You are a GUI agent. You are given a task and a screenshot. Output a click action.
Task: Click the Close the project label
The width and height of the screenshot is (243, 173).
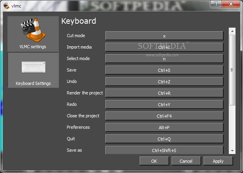pyautogui.click(x=83, y=116)
